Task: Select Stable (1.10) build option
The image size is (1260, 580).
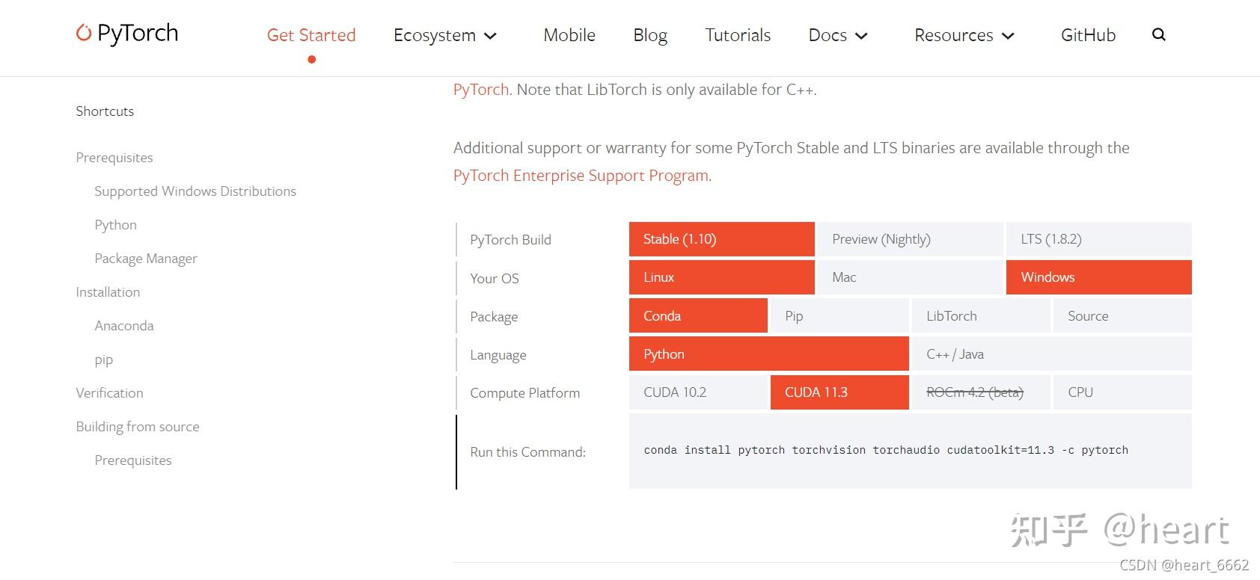Action: tap(722, 239)
